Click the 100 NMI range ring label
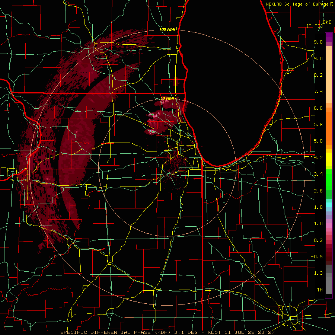The width and height of the screenshot is (335, 335). click(x=167, y=29)
